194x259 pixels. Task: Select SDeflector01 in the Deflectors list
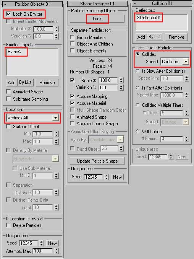(x=149, y=18)
